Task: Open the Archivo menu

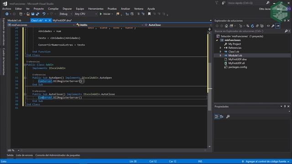Action: click(7, 9)
